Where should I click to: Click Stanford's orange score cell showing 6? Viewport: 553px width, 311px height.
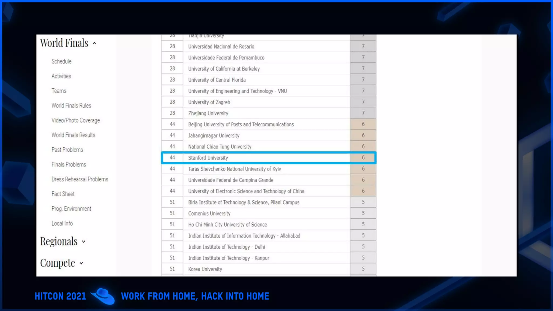click(x=363, y=158)
